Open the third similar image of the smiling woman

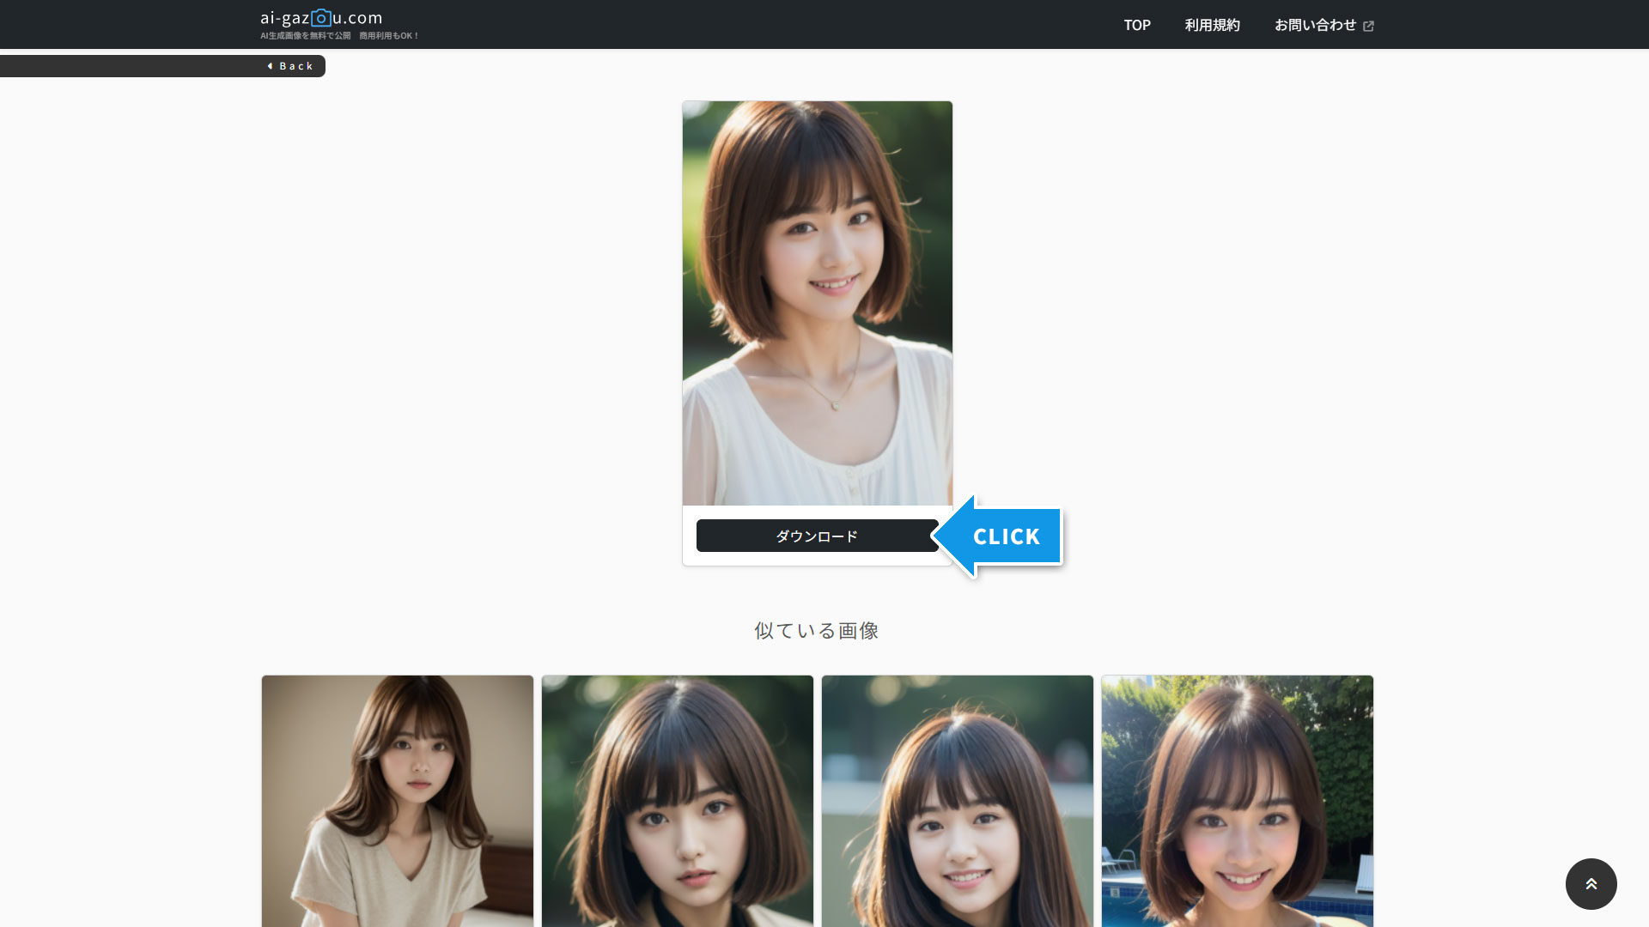coord(958,801)
